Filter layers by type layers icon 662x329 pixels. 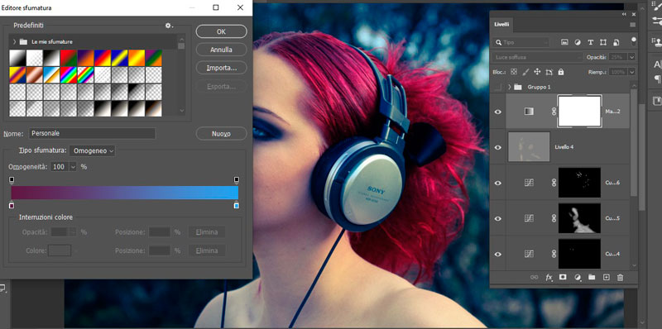pos(590,42)
